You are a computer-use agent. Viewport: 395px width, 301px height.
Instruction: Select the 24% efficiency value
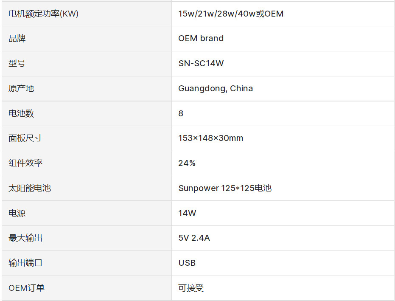[187, 163]
